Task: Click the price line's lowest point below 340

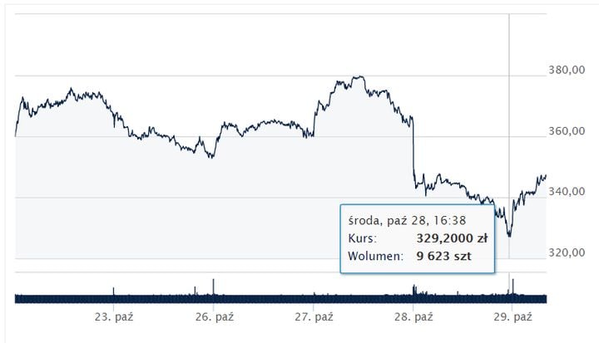Action: click(509, 235)
